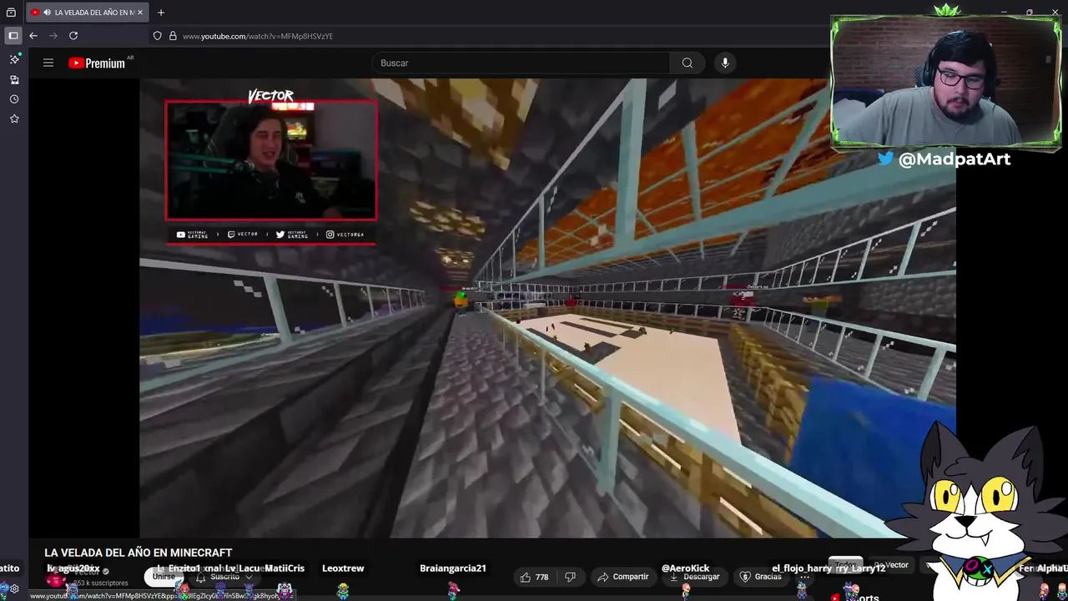This screenshot has height=601, width=1068.
Task: Open the Vector channel avatar
Action: pyautogui.click(x=55, y=577)
